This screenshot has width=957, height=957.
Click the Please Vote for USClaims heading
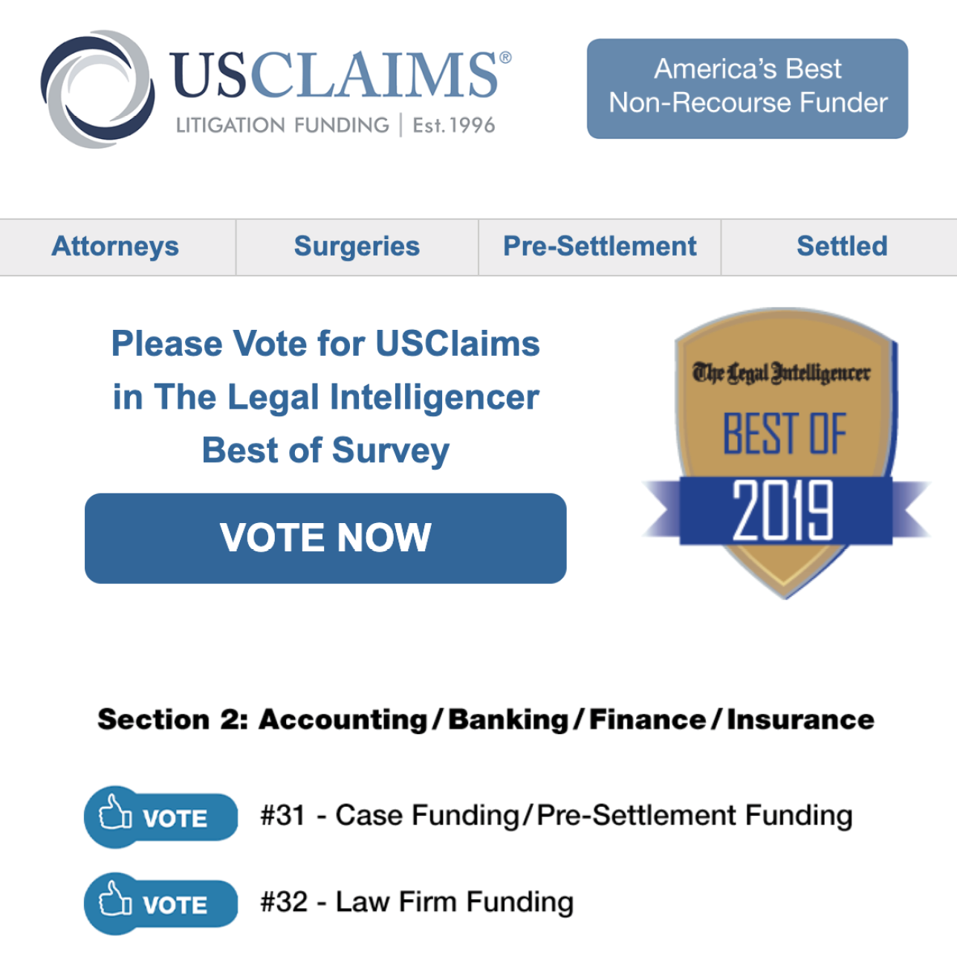click(x=325, y=397)
